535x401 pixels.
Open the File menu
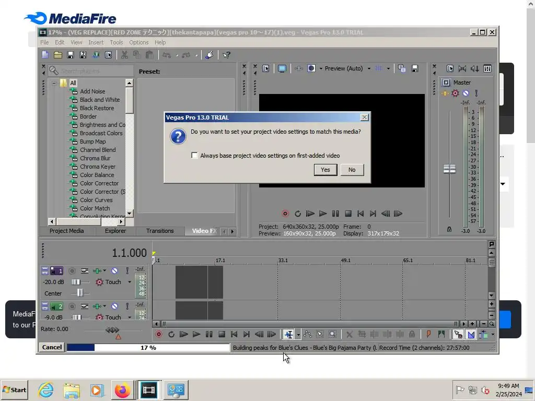[44, 42]
